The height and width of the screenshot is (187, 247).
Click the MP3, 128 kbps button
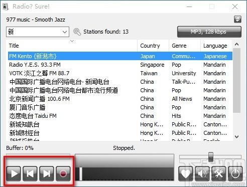209,32
